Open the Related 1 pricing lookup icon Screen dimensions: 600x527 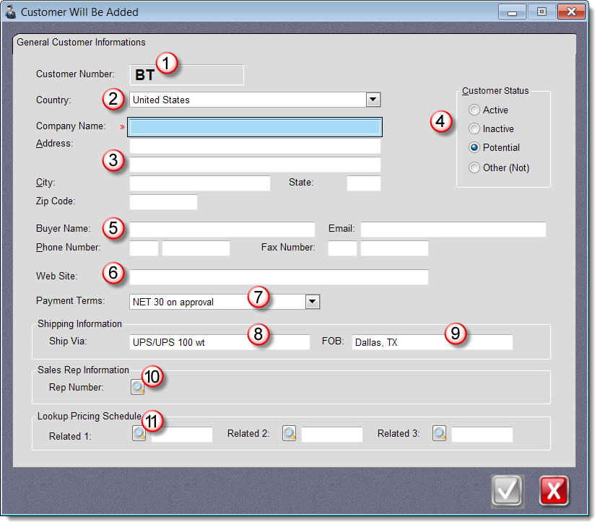139,434
